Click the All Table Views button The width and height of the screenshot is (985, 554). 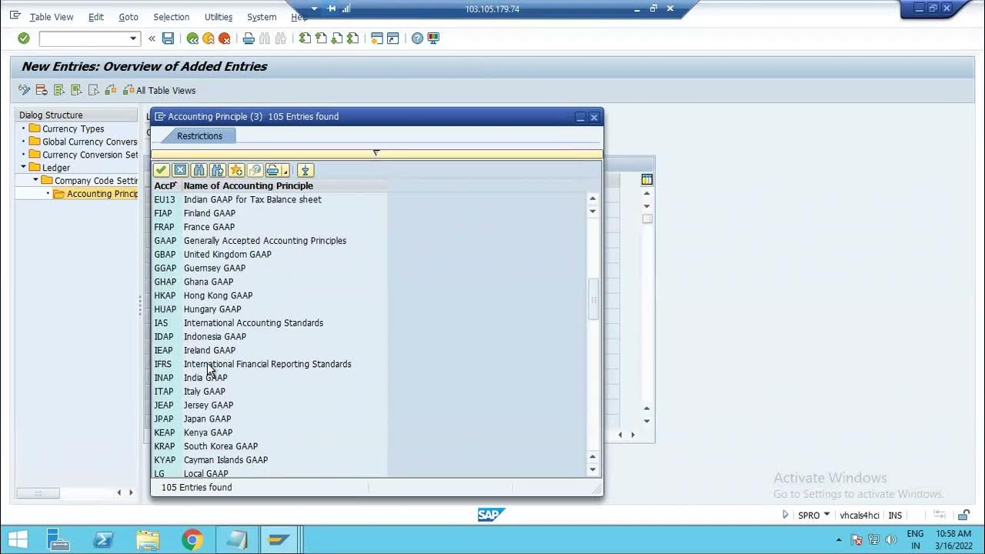point(159,90)
